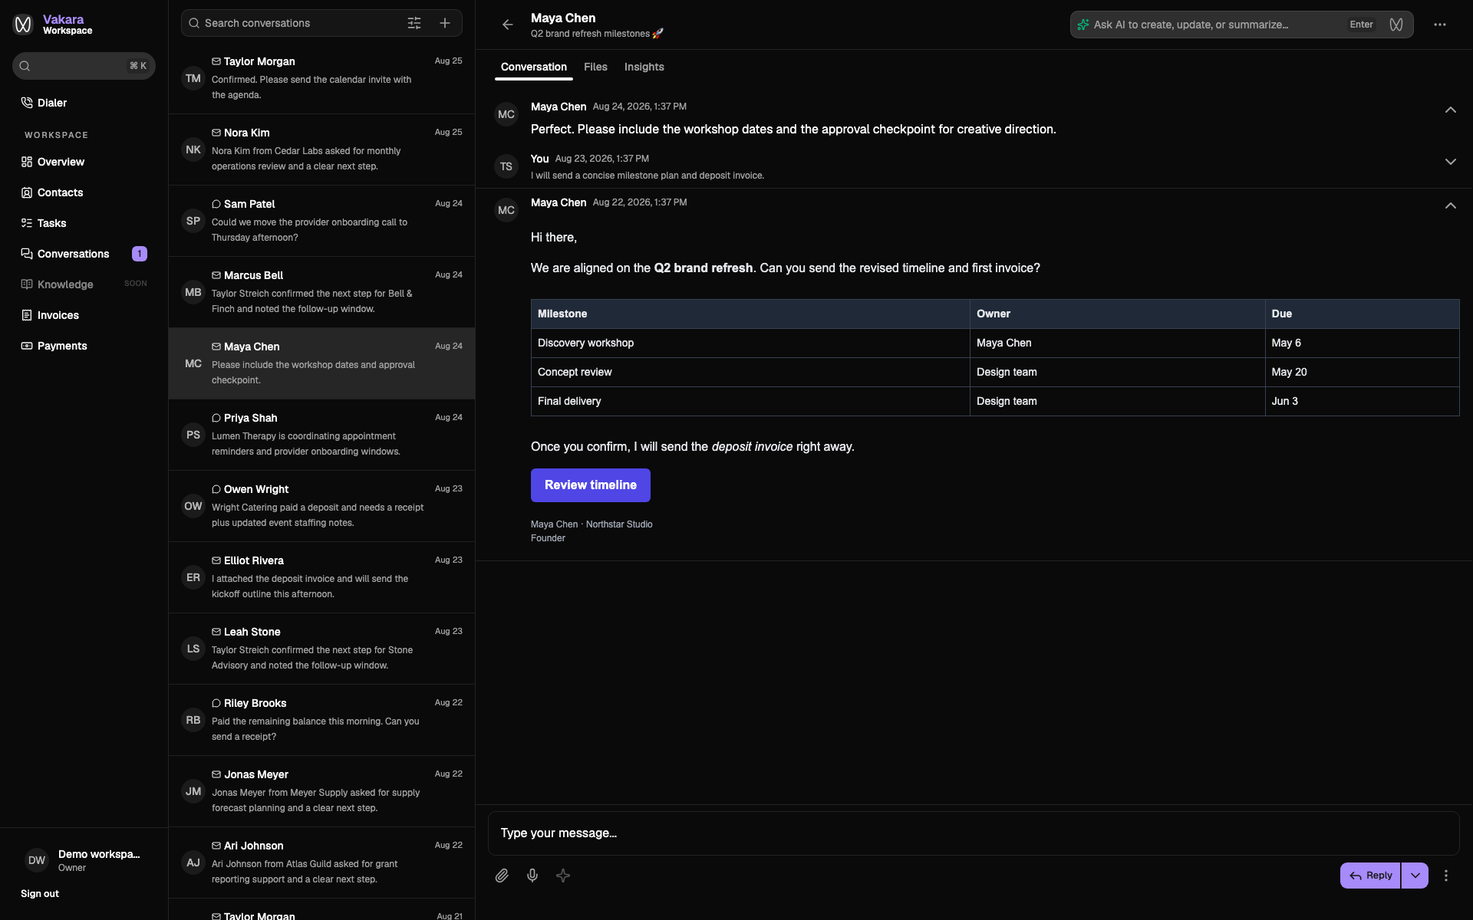Open Invoices in the sidebar
This screenshot has height=920, width=1473.
coord(84,315)
